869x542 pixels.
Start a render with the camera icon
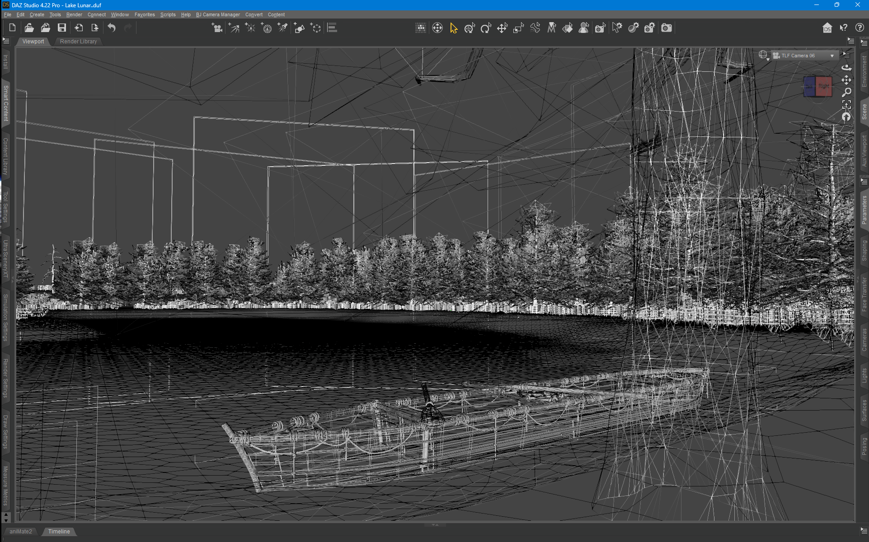pos(666,28)
